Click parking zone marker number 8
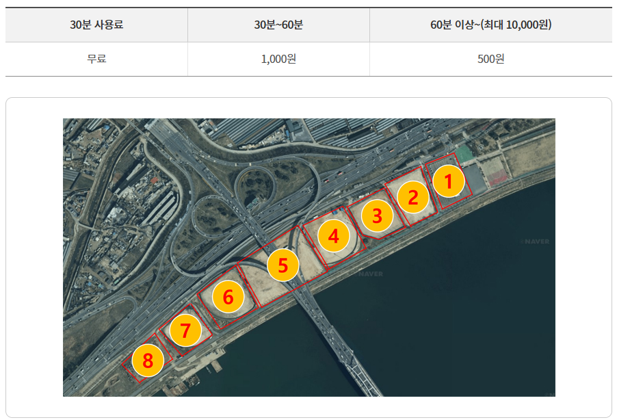Screen dimensions: 617x420 pyautogui.click(x=148, y=360)
